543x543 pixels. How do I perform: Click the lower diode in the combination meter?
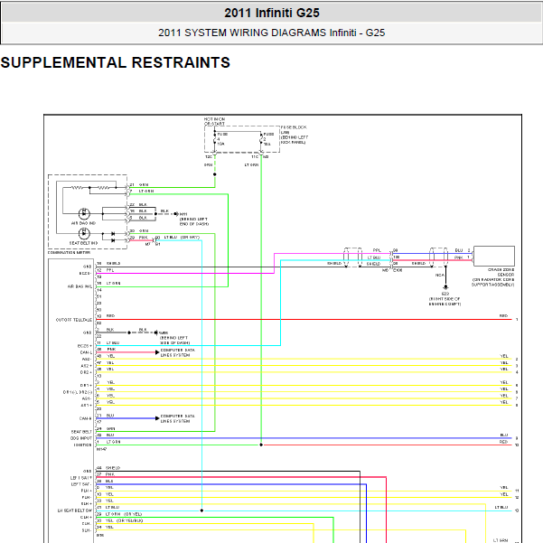pos(113,240)
